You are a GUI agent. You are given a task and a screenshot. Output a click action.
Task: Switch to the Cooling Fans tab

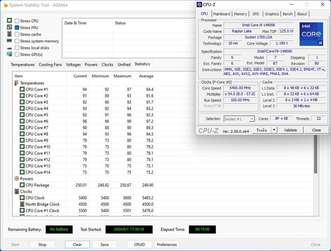[x=49, y=65]
